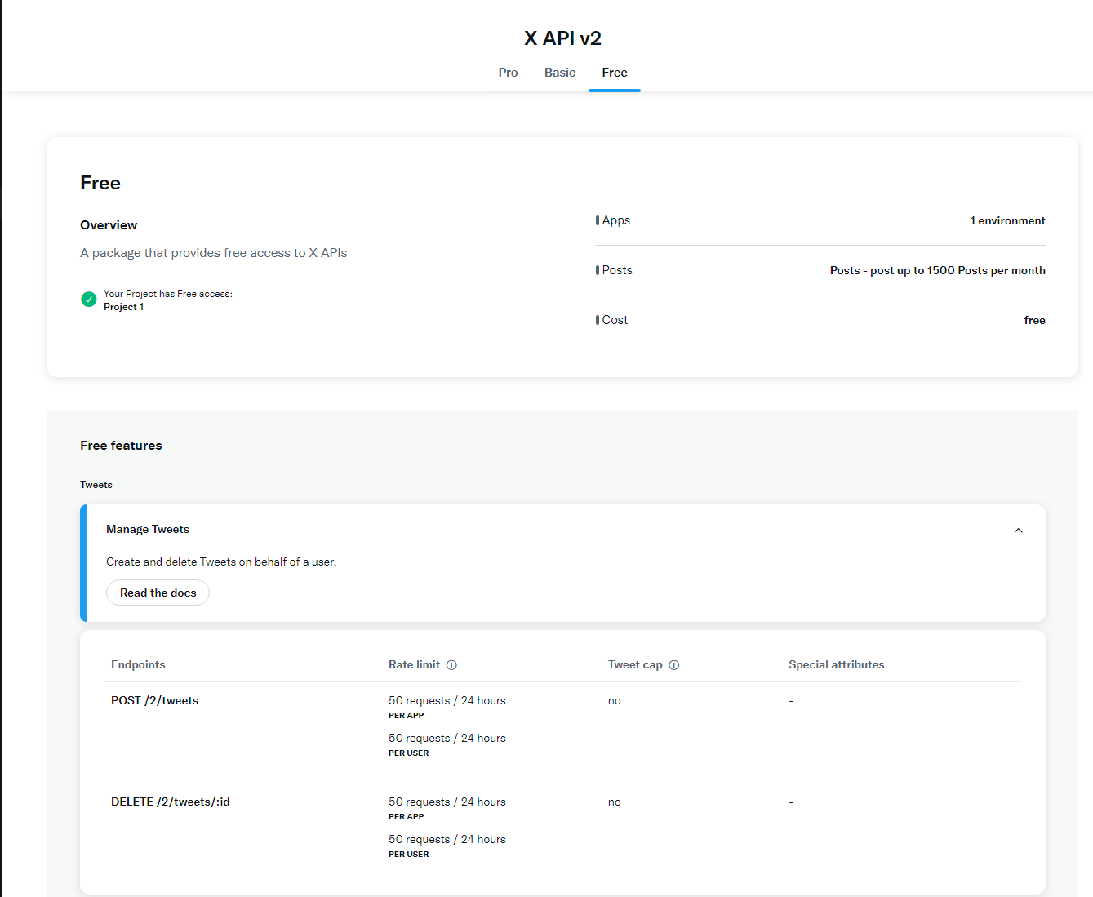
Task: Switch to the Pro tab
Action: (508, 73)
